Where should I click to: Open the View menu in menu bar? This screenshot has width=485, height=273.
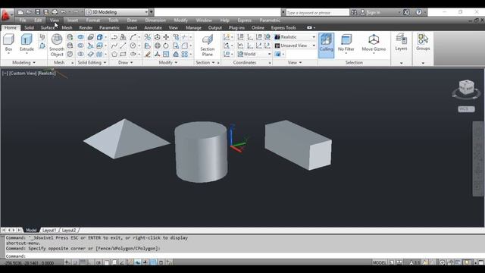54,20
